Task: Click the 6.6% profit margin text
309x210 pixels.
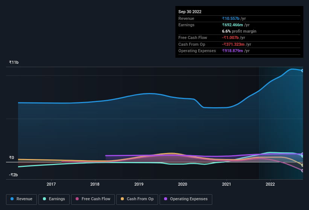Action: click(239, 31)
